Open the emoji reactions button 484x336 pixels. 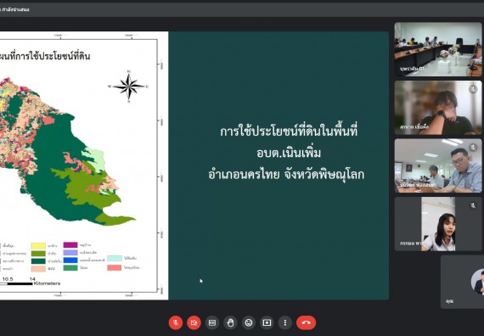point(249,322)
